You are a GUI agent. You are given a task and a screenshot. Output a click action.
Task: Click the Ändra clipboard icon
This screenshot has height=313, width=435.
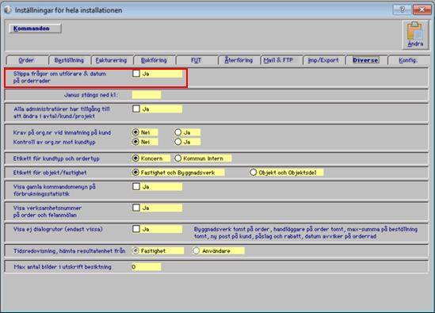click(x=415, y=35)
